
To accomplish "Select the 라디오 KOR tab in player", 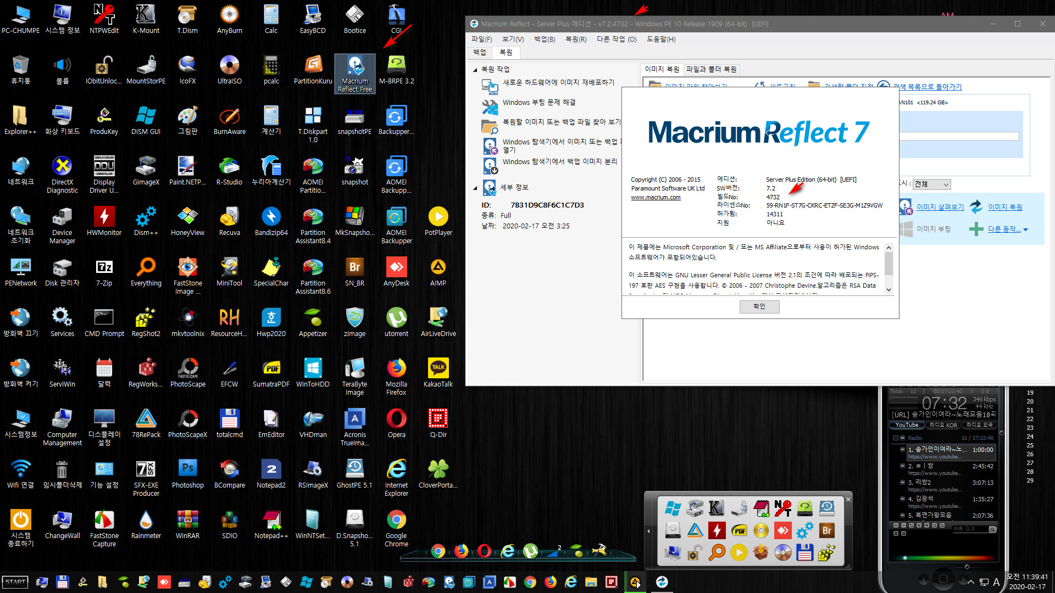I will [943, 425].
